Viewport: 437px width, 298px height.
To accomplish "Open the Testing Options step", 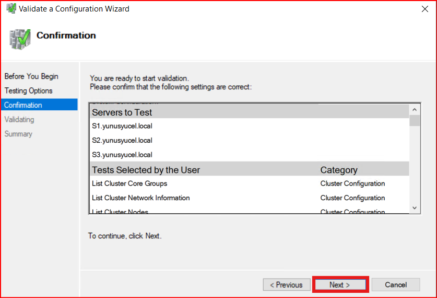I will [x=29, y=90].
